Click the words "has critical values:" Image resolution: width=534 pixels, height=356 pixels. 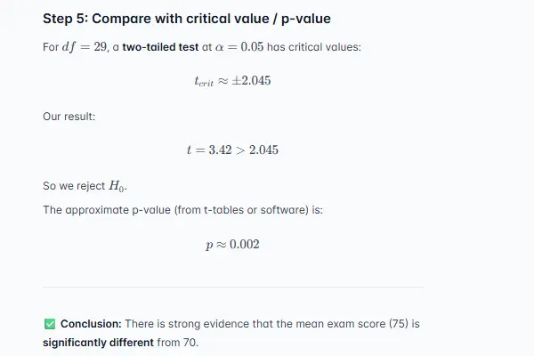(x=314, y=47)
